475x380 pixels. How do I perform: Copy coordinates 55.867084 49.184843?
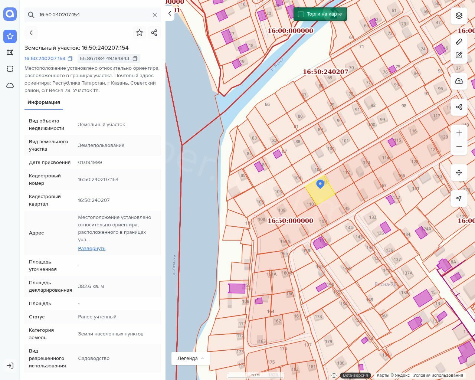(x=135, y=59)
